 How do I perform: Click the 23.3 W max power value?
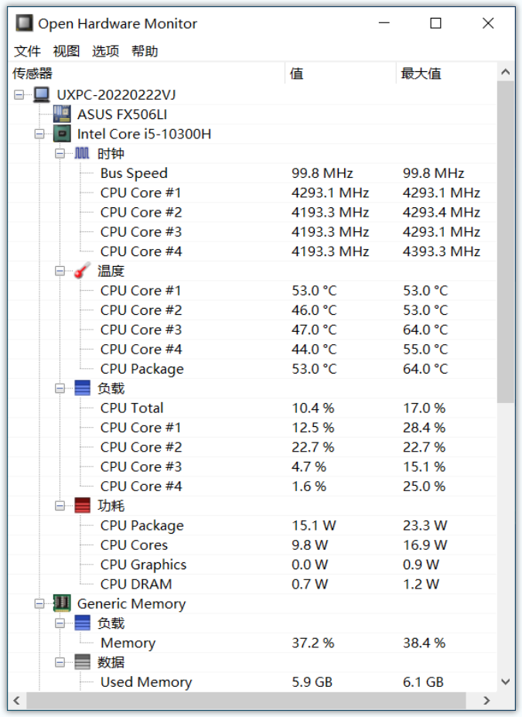(x=425, y=525)
